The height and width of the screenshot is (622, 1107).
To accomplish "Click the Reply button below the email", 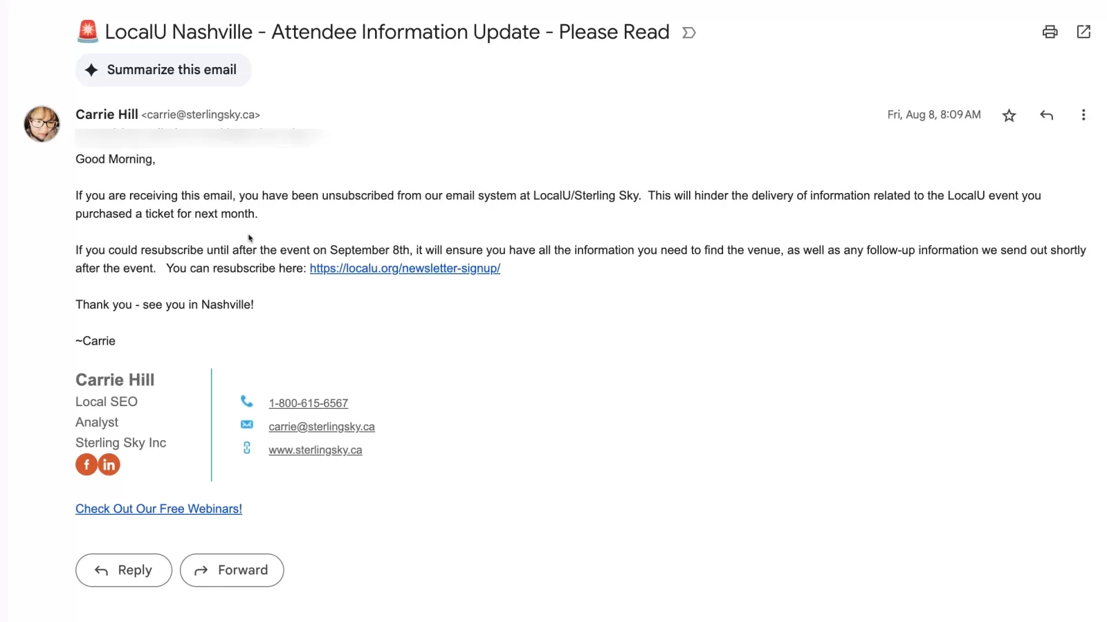I will coord(123,570).
